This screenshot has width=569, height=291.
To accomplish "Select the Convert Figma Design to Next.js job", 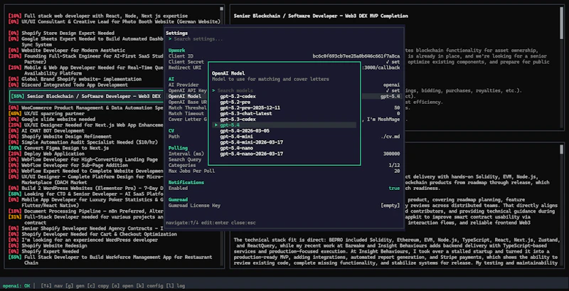I will click(x=58, y=148).
